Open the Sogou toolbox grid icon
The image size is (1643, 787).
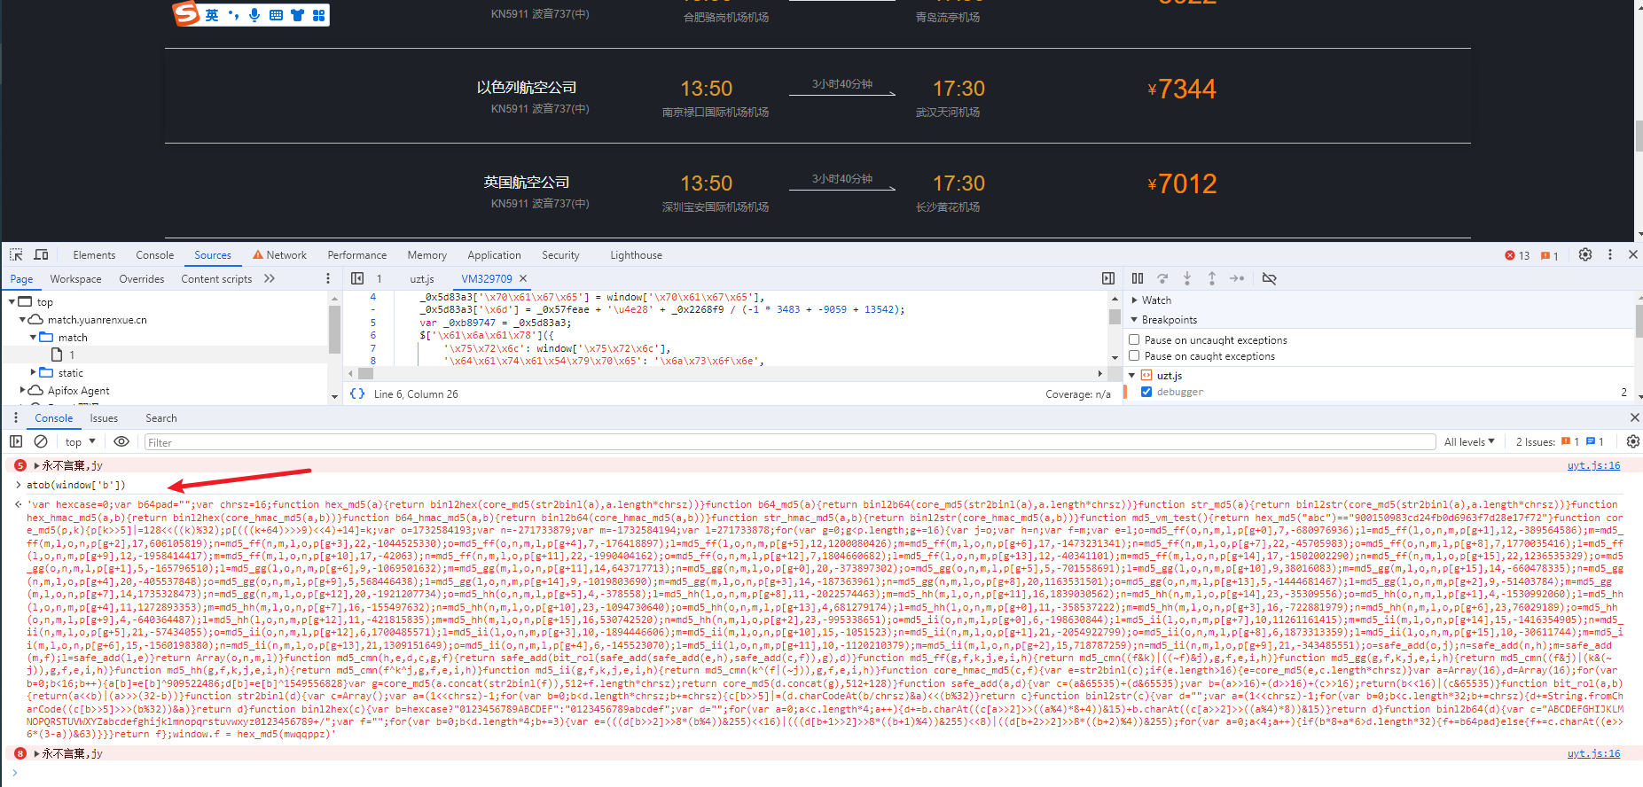(x=318, y=15)
